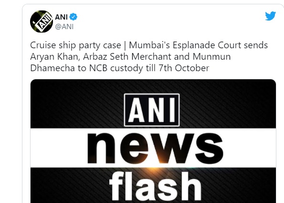
Task: Click the white 'news' band in the image
Action: tap(153, 148)
